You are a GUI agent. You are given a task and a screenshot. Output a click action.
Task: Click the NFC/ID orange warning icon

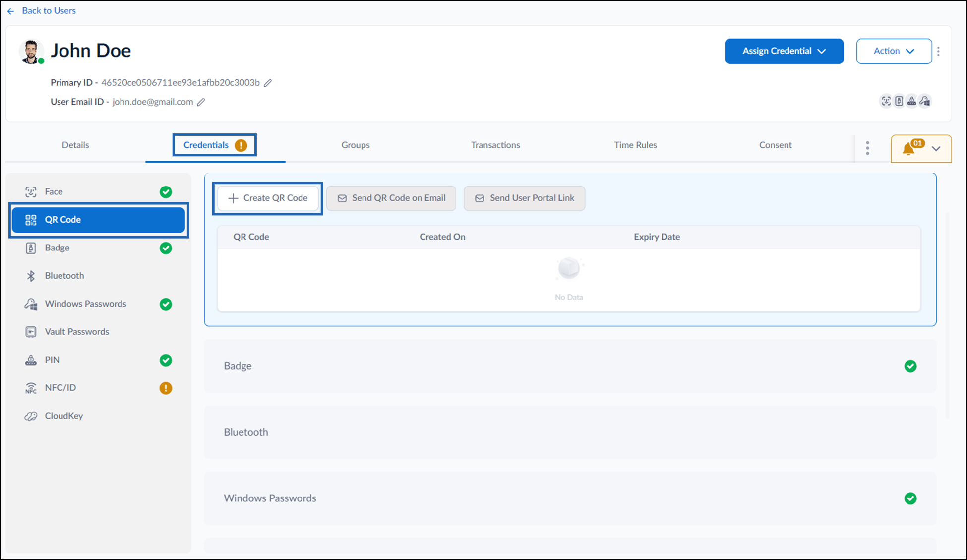(x=166, y=388)
